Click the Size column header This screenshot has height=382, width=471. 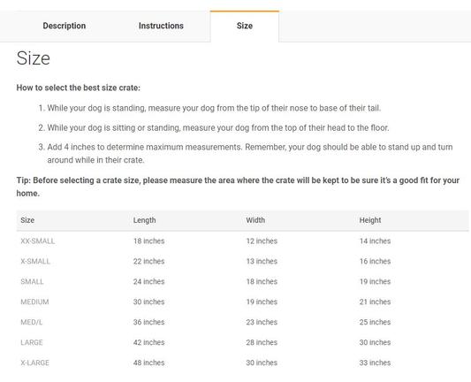click(27, 220)
